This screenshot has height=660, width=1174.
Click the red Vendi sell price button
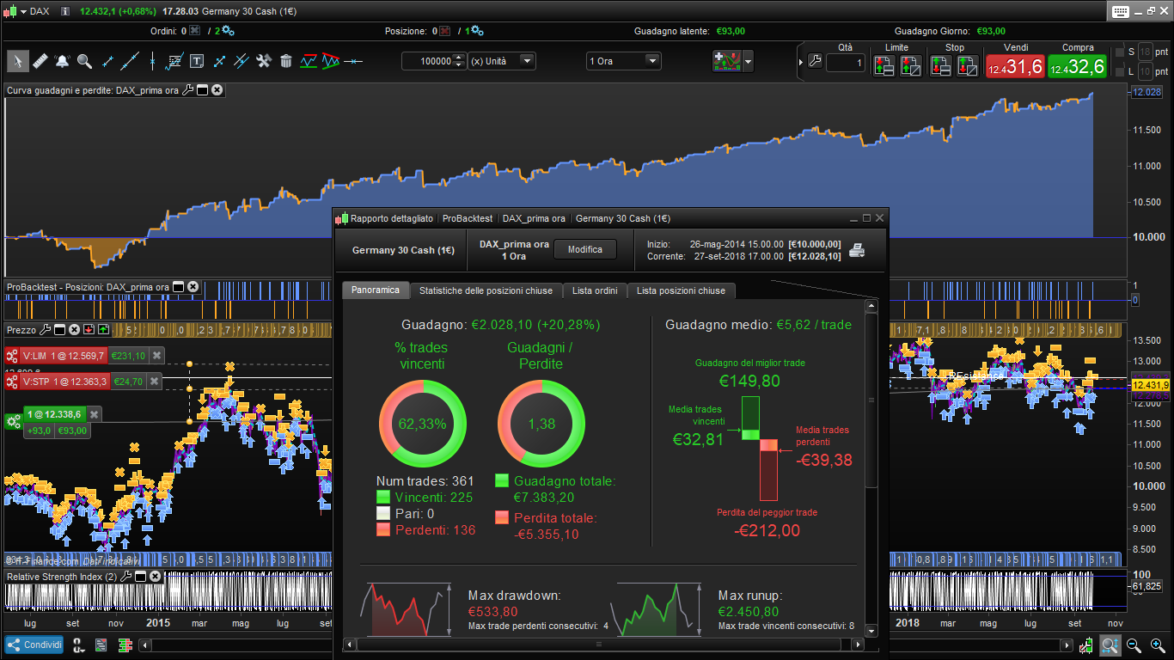(x=1015, y=65)
